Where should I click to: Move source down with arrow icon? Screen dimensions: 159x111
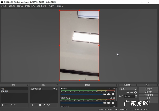[x=49, y=105]
